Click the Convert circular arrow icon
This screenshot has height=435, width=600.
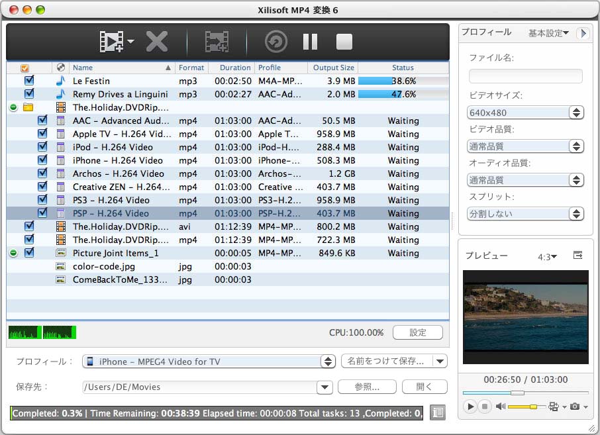275,42
